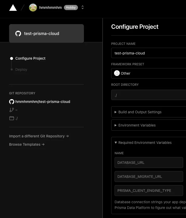Expand Build and Output Settings

pos(140,112)
